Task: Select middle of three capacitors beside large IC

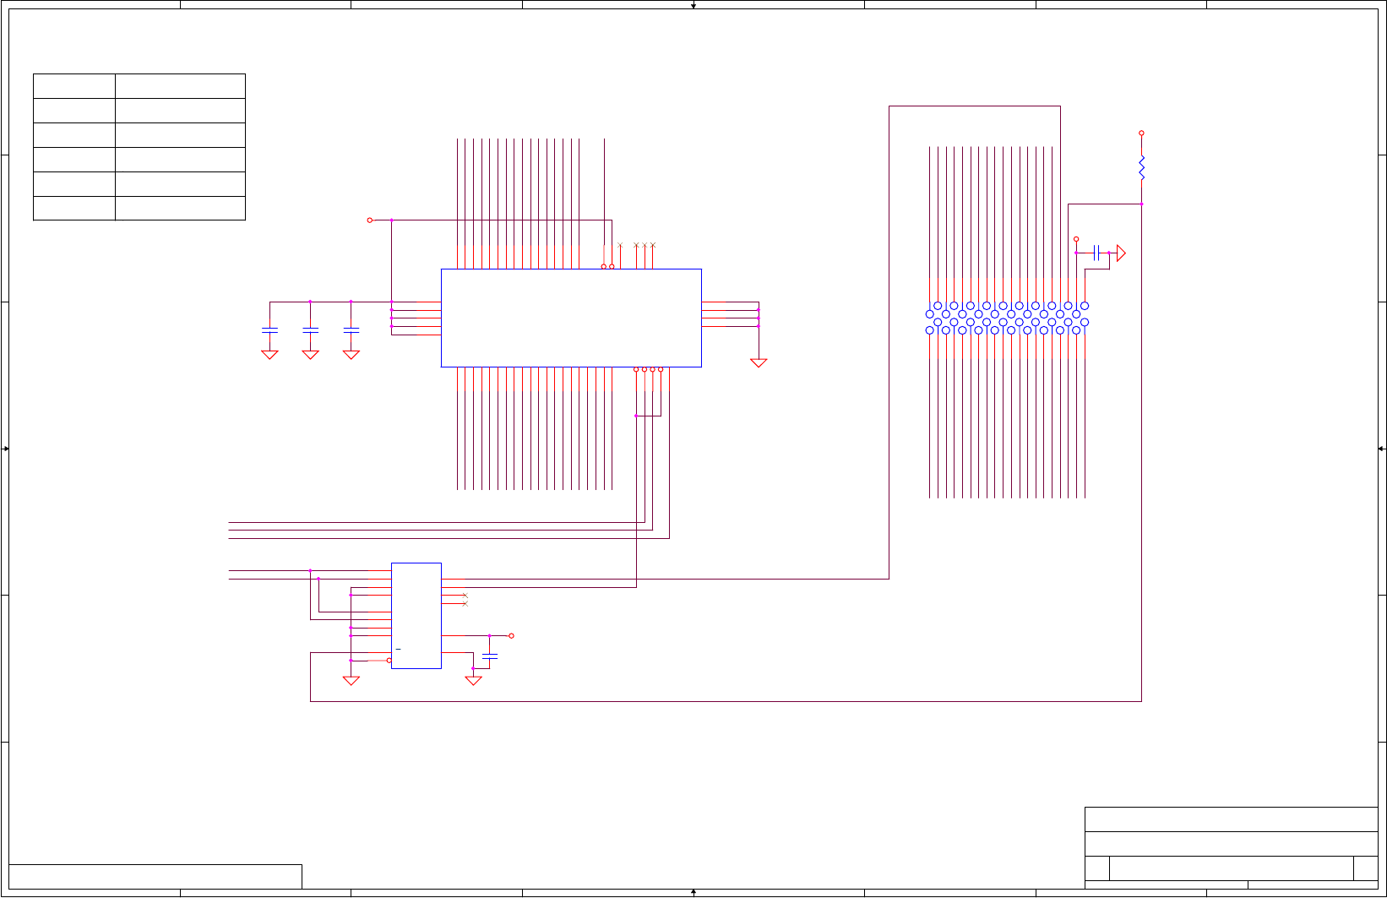Action: (x=310, y=329)
